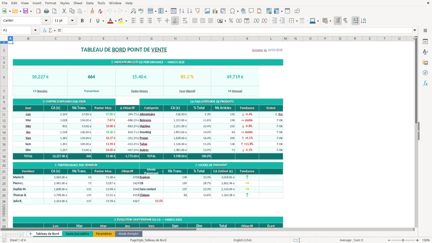Click the Format as Date icon
The image size is (432, 243).
tap(247, 21)
